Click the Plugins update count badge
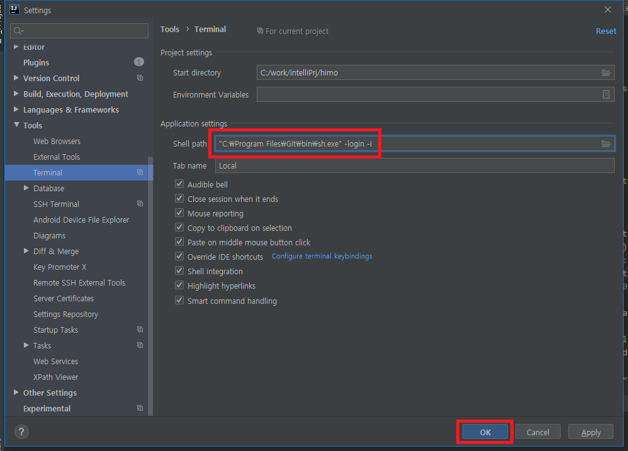This screenshot has height=451, width=628. tap(138, 62)
